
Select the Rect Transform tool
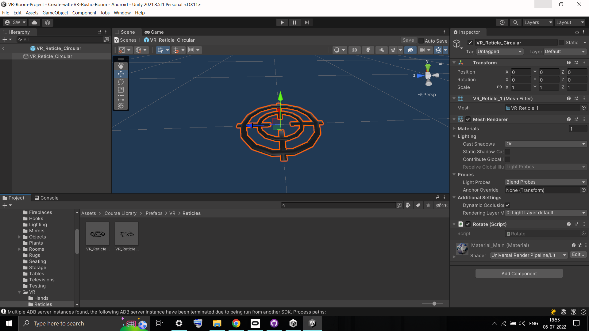(x=121, y=97)
